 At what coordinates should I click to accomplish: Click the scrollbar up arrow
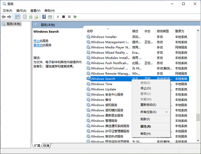point(198,30)
